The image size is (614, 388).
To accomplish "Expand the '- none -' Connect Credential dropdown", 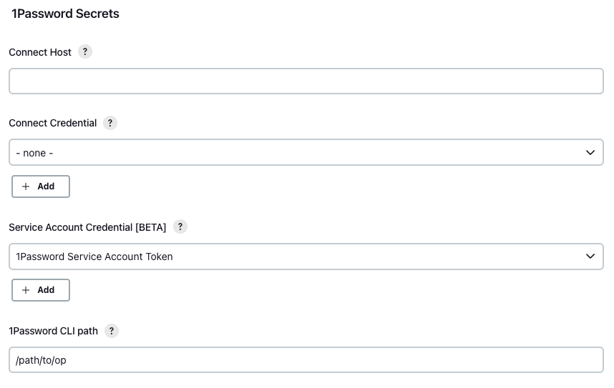I will [x=306, y=153].
